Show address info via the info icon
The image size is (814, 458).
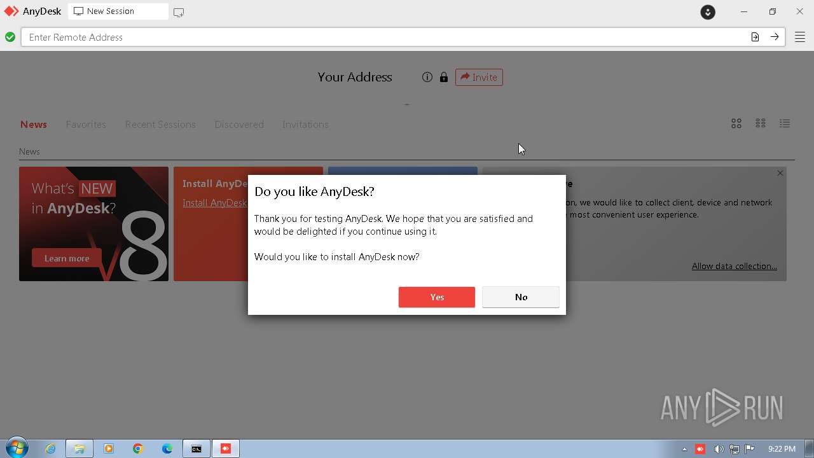click(x=427, y=77)
